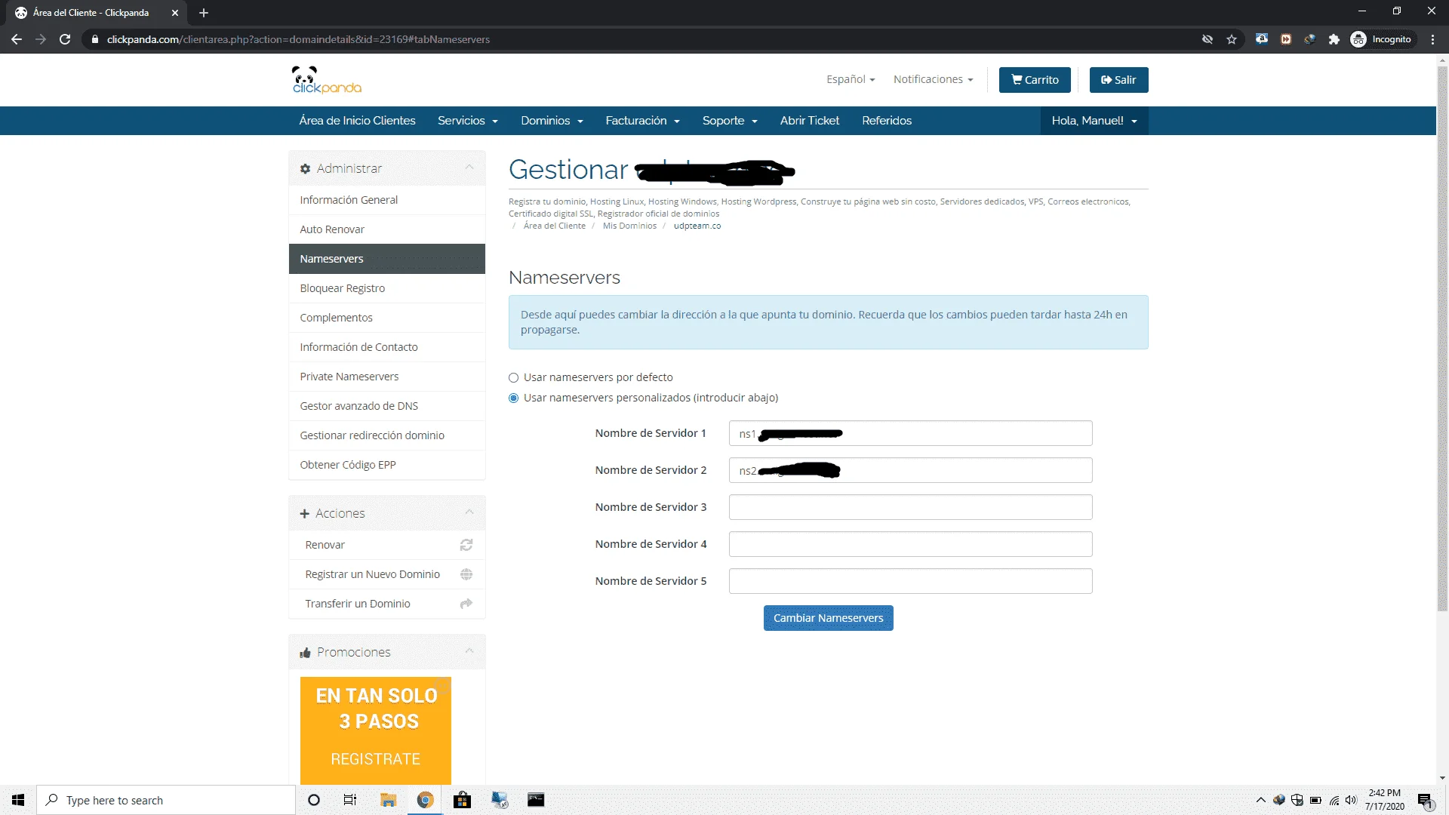Open the terminal icon in taskbar
The height and width of the screenshot is (815, 1449).
click(x=536, y=800)
